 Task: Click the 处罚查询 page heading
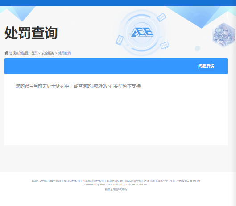[31, 33]
